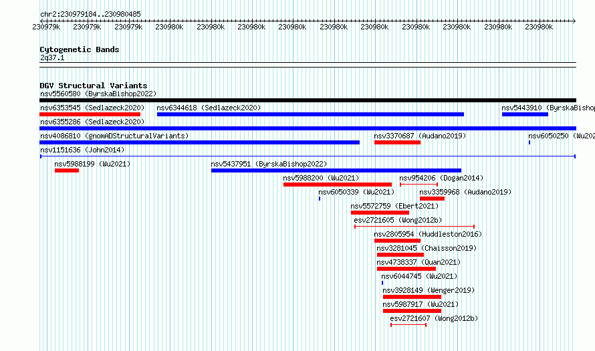Viewport: 595px width, 351px height.
Task: Open nsv5572759 (Ebert2021) label
Action: click(394, 206)
